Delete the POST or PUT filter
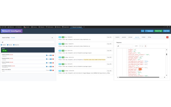Screen dimensions: 171x107 pyautogui.click(x=53, y=70)
